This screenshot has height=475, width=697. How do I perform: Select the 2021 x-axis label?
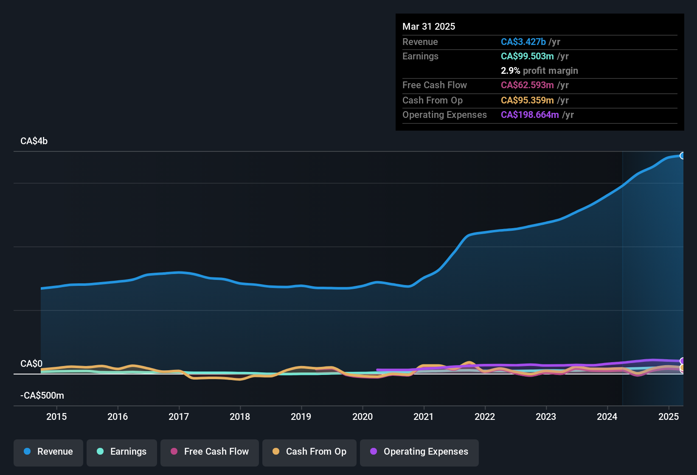click(424, 416)
